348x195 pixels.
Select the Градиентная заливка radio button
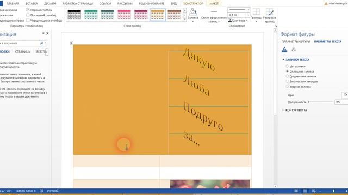point(287,76)
